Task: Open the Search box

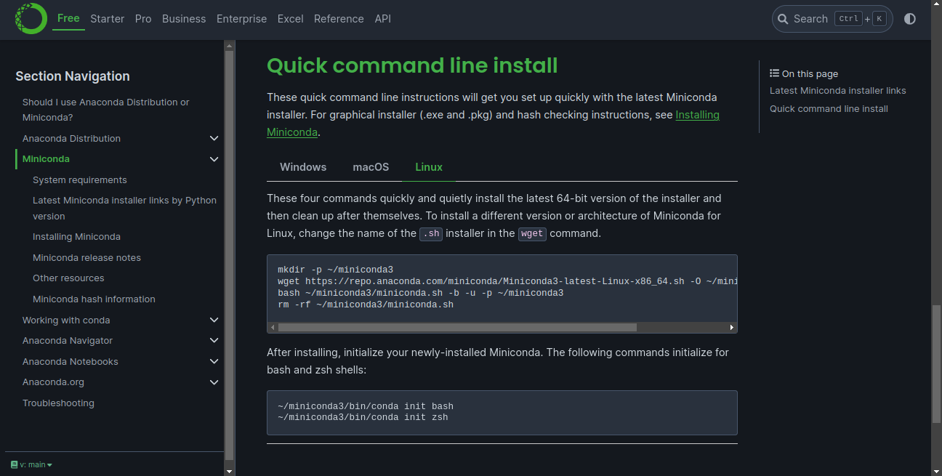Action: point(832,19)
